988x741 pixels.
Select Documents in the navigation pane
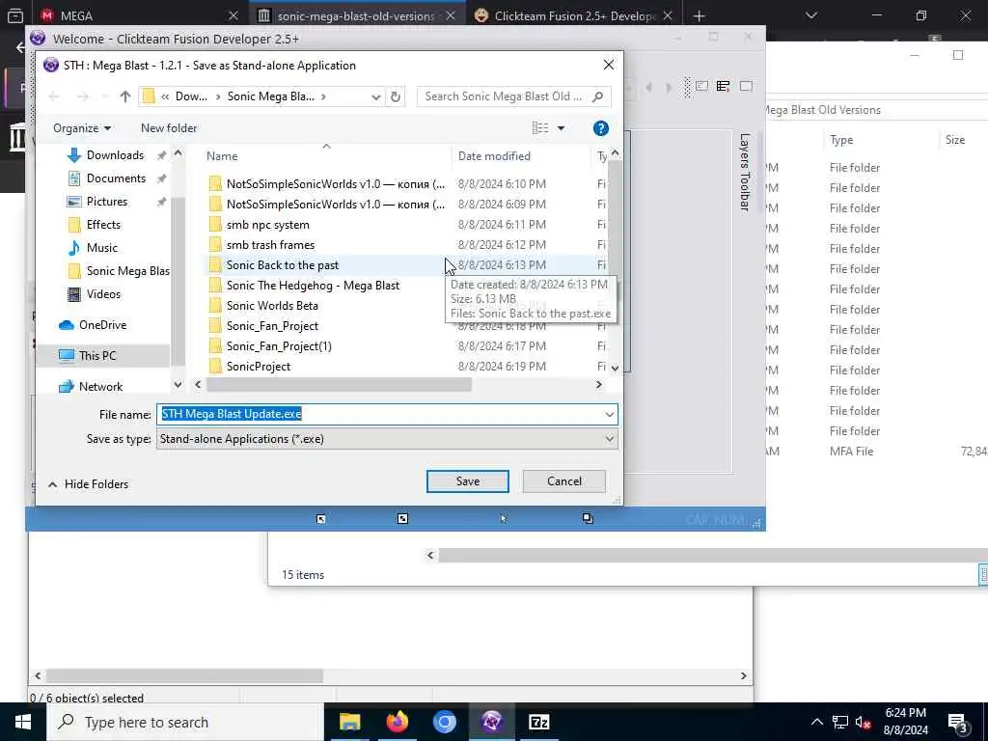tap(116, 178)
